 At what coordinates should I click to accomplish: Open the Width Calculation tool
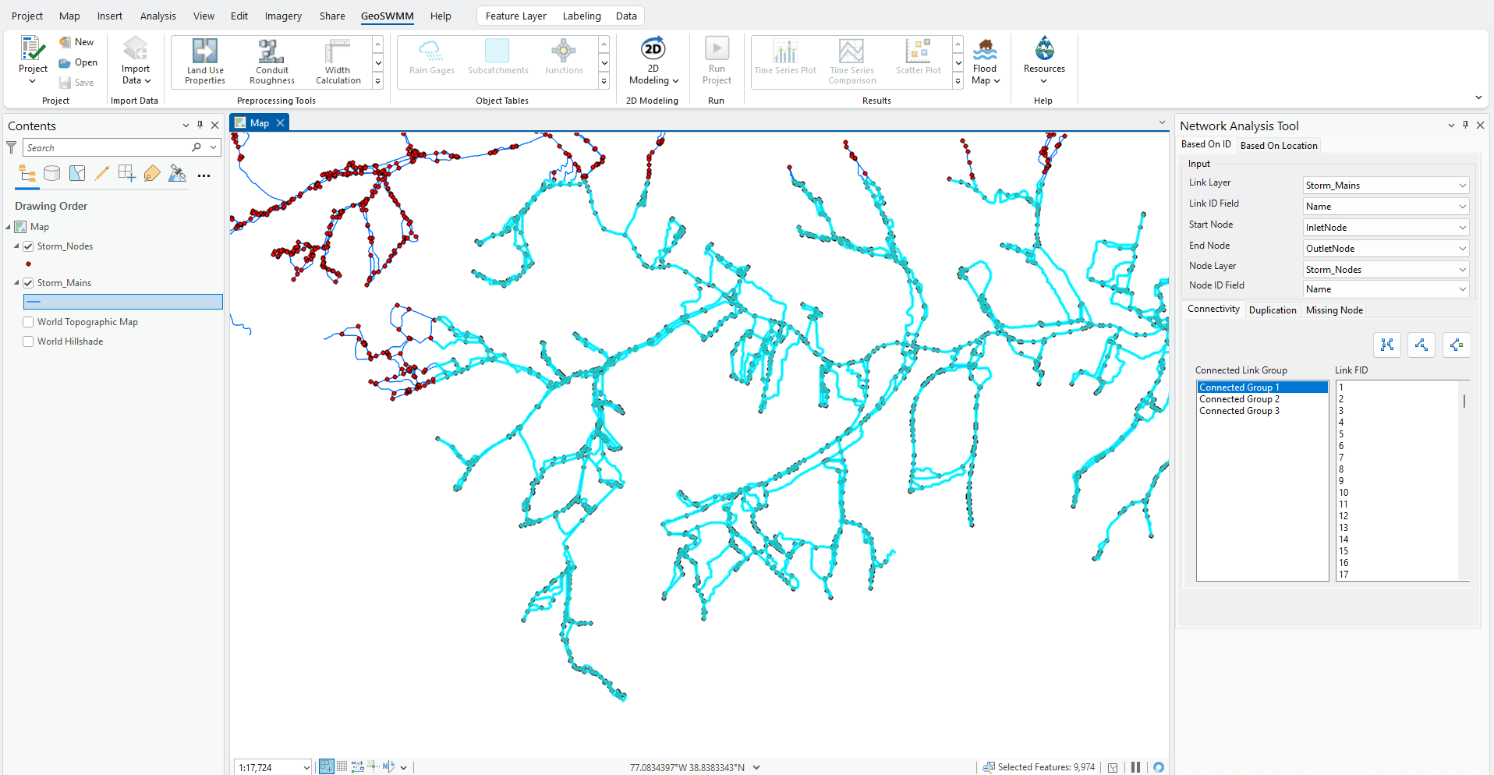[x=337, y=61]
